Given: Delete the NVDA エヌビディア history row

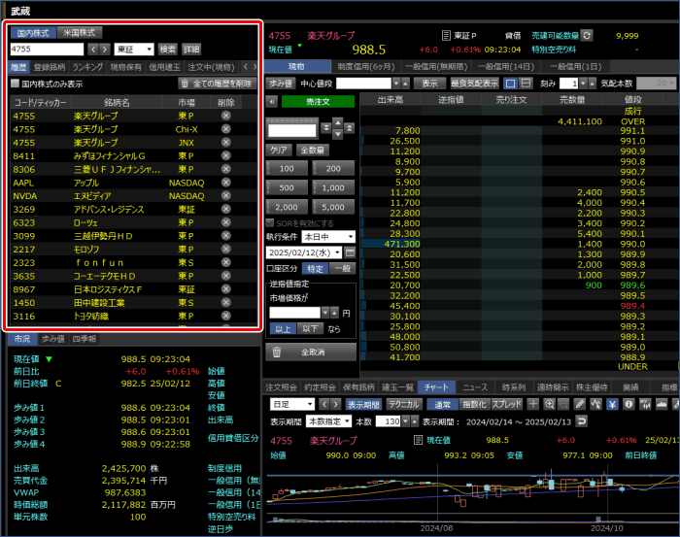Looking at the screenshot, I should point(226,196).
